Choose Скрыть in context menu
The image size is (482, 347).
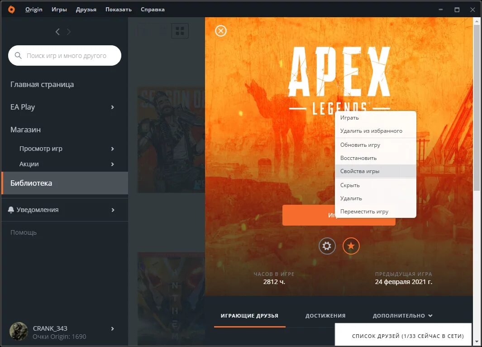pyautogui.click(x=376, y=185)
